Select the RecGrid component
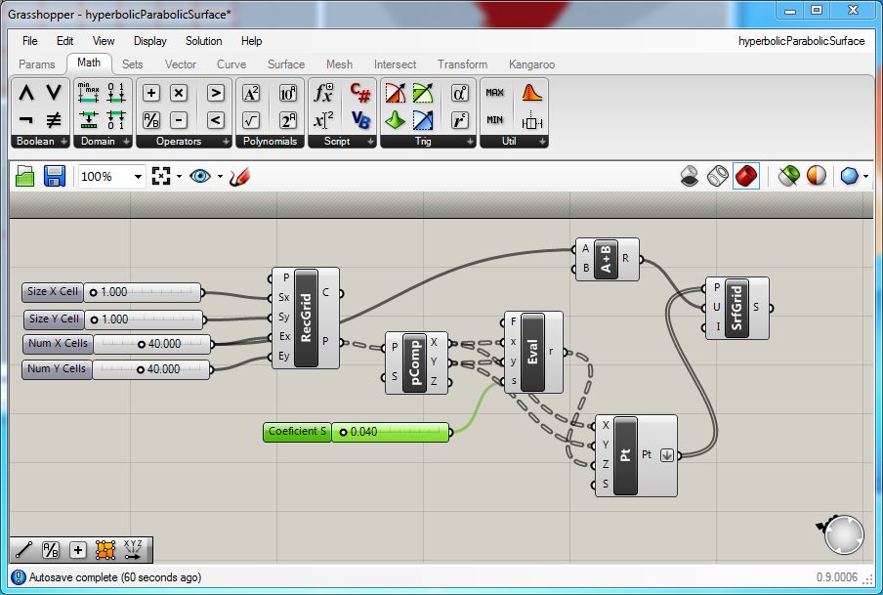This screenshot has height=595, width=883. coord(306,318)
